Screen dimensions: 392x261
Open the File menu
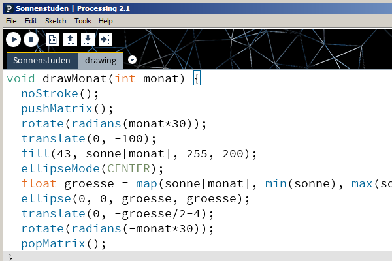point(11,21)
